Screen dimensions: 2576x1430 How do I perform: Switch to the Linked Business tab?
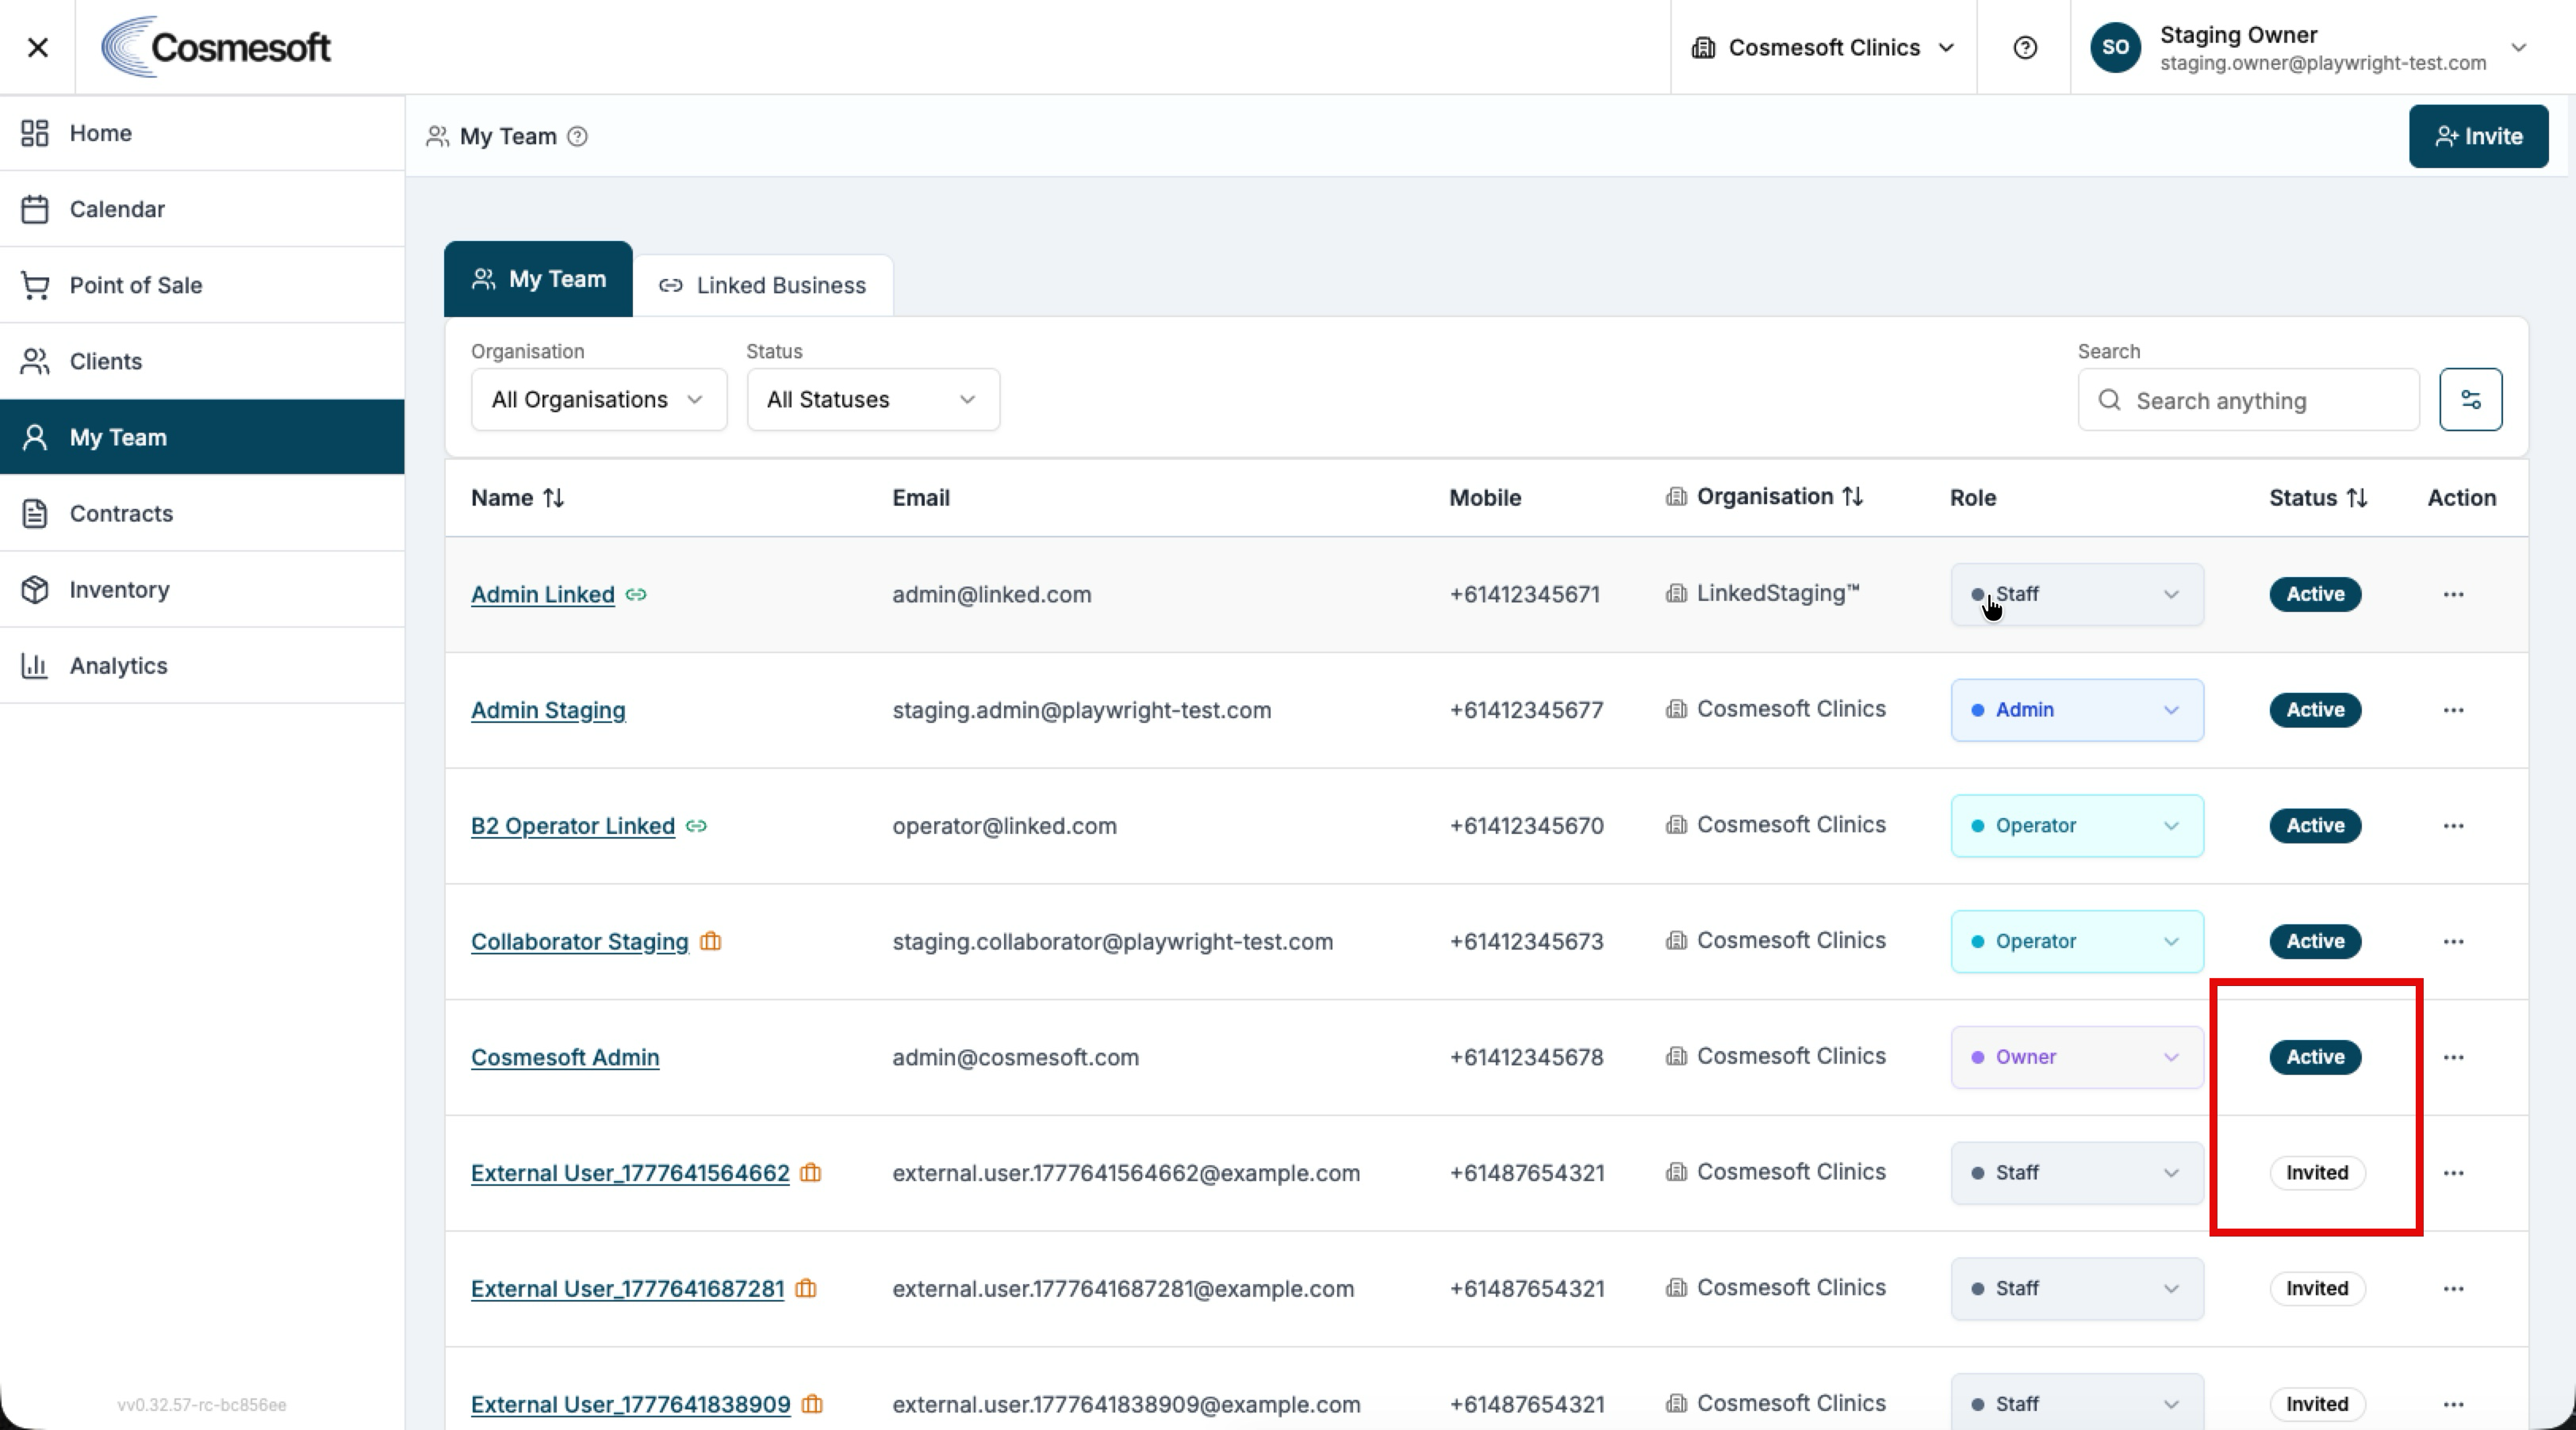coord(763,285)
